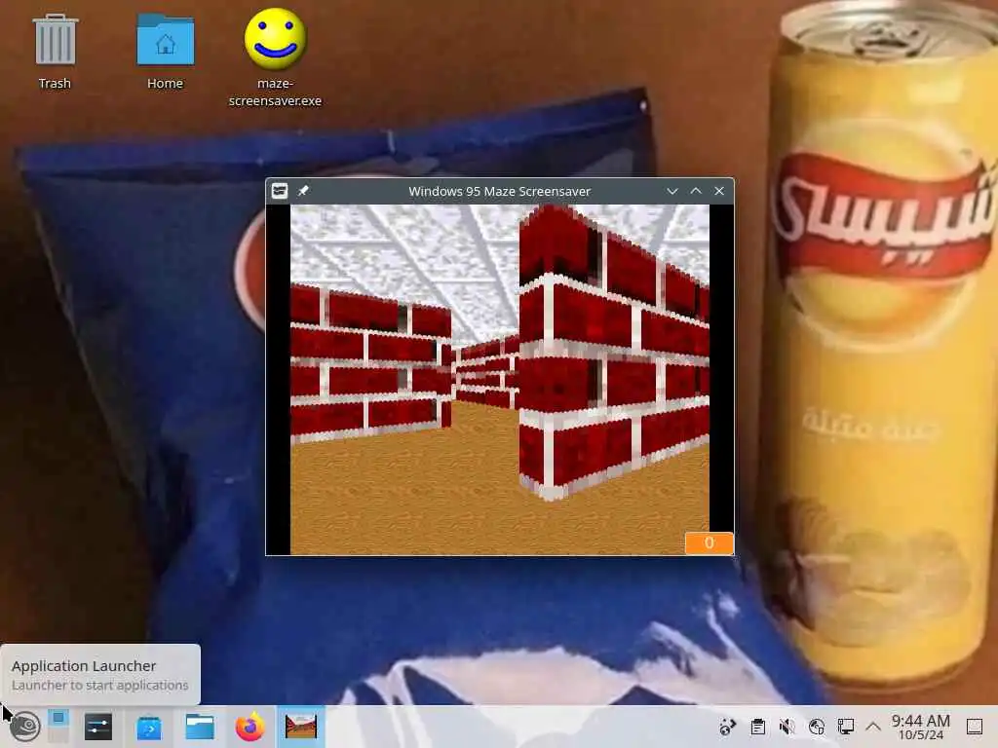Open System Settings from the taskbar
998x748 pixels.
98,727
